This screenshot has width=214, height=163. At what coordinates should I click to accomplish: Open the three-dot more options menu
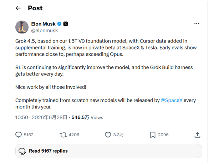point(197,23)
